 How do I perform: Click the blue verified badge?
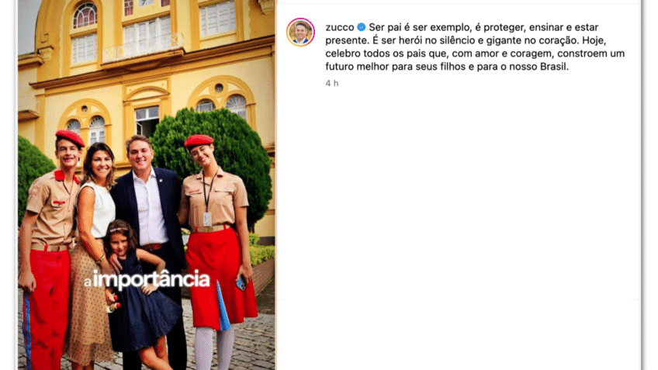[362, 27]
